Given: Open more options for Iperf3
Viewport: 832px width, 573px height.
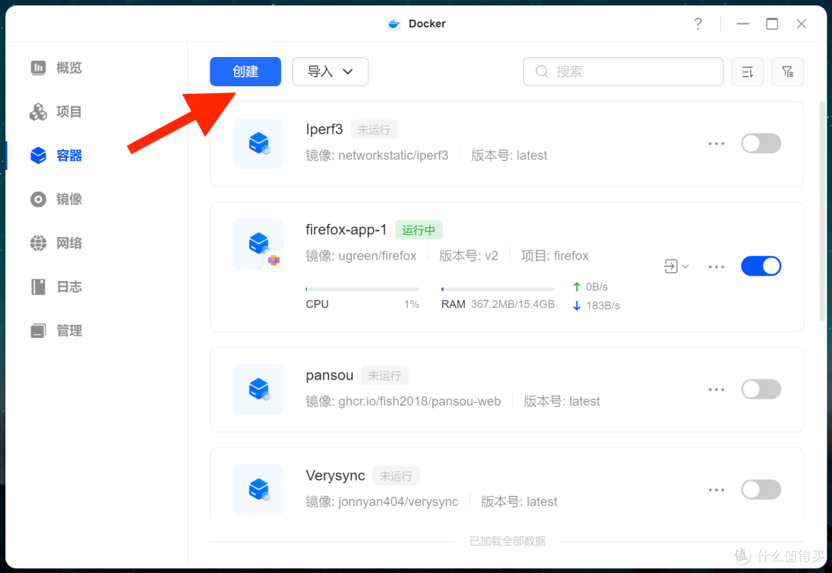Looking at the screenshot, I should coord(716,144).
